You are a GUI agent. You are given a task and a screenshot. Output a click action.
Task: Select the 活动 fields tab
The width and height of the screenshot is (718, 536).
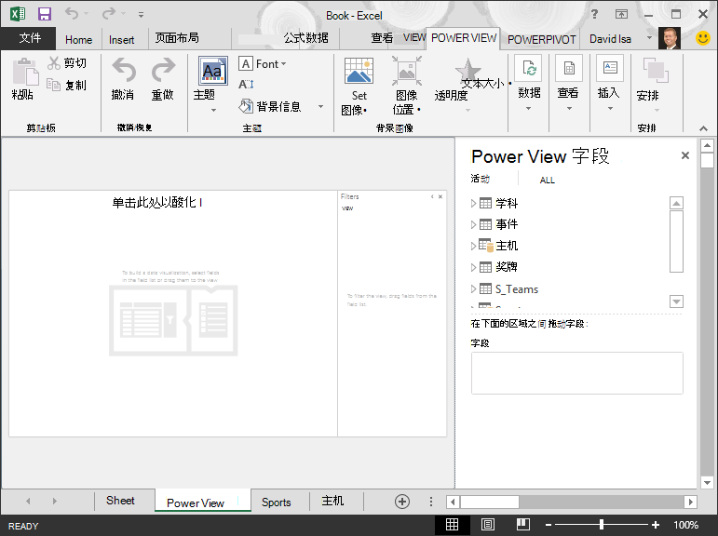click(481, 179)
